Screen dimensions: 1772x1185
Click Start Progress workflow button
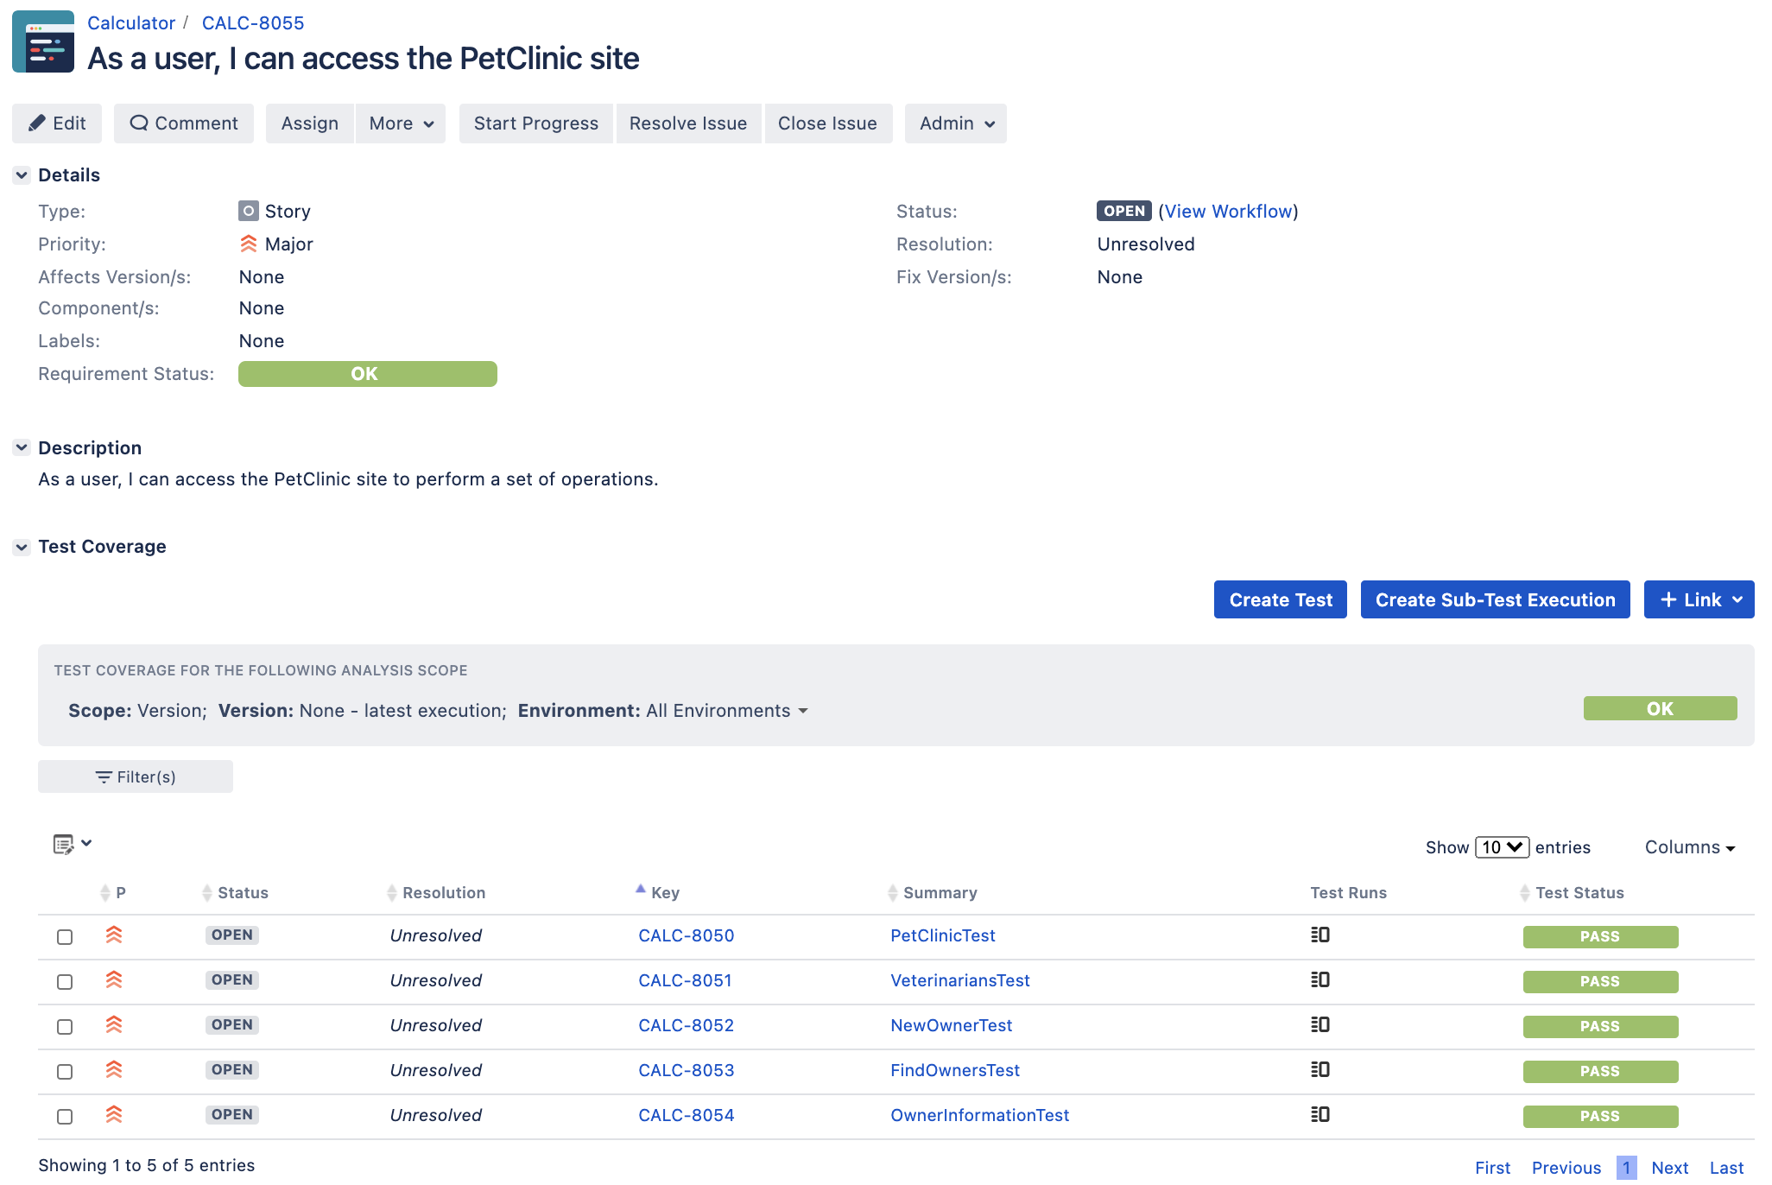tap(535, 124)
